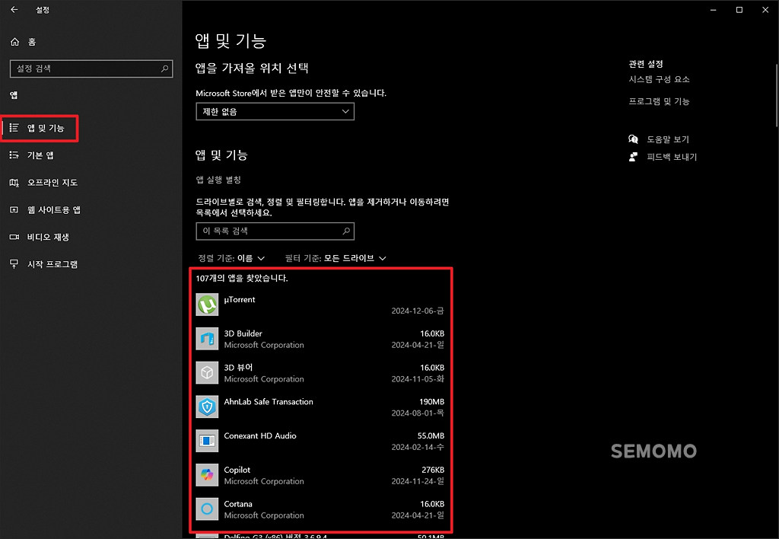Click the µTorrent app icon
Viewport: 779px width, 539px height.
pos(207,305)
